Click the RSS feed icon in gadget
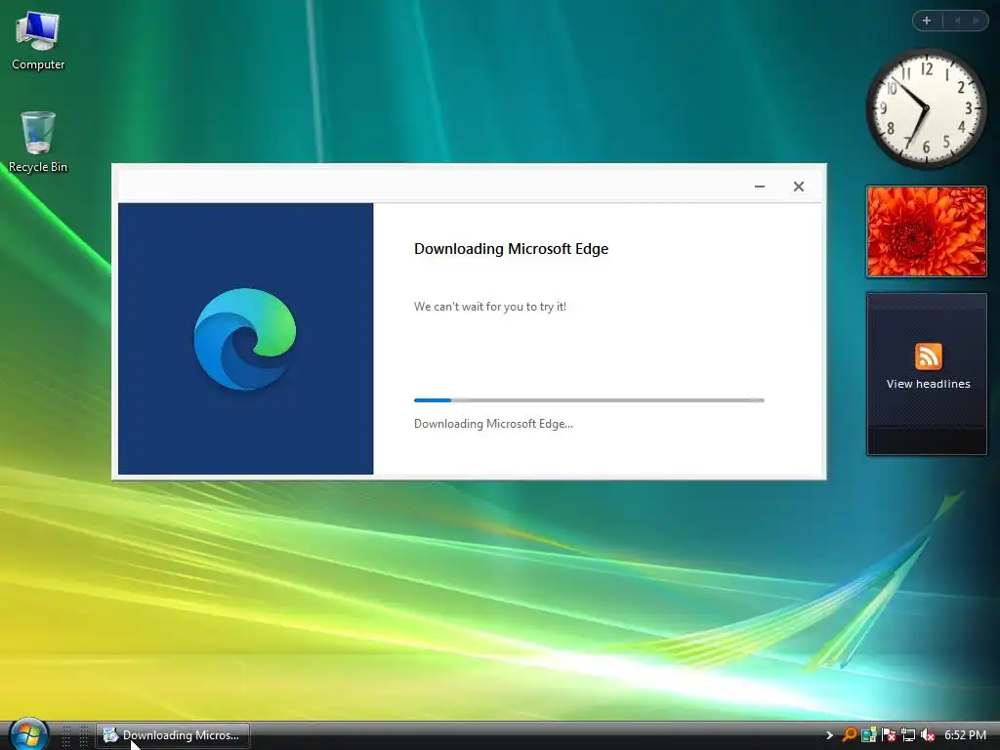Screen dimensions: 1000x750 click(928, 355)
